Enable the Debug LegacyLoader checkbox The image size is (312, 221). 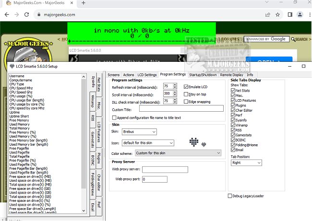(230, 196)
